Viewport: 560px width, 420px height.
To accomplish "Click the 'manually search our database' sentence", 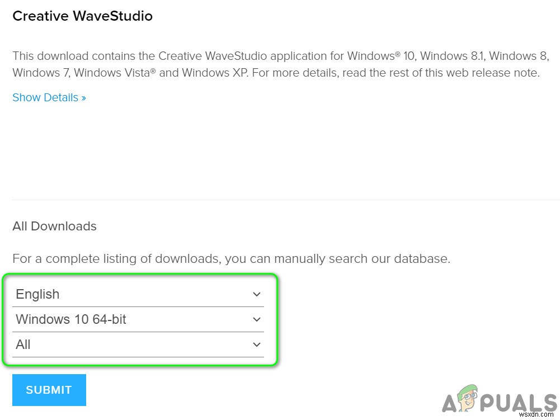I will tap(231, 258).
